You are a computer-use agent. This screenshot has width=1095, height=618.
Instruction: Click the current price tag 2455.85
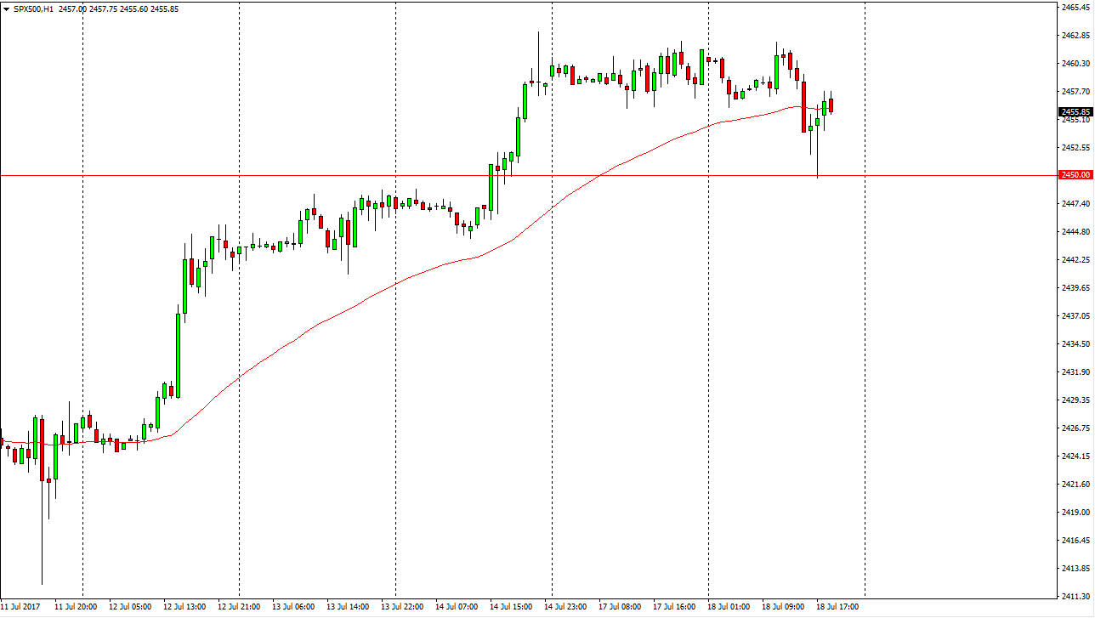[1075, 111]
